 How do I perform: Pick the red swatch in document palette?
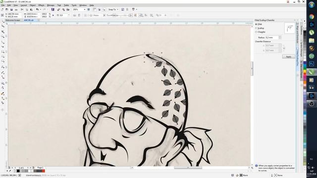pyautogui.click(x=44, y=171)
